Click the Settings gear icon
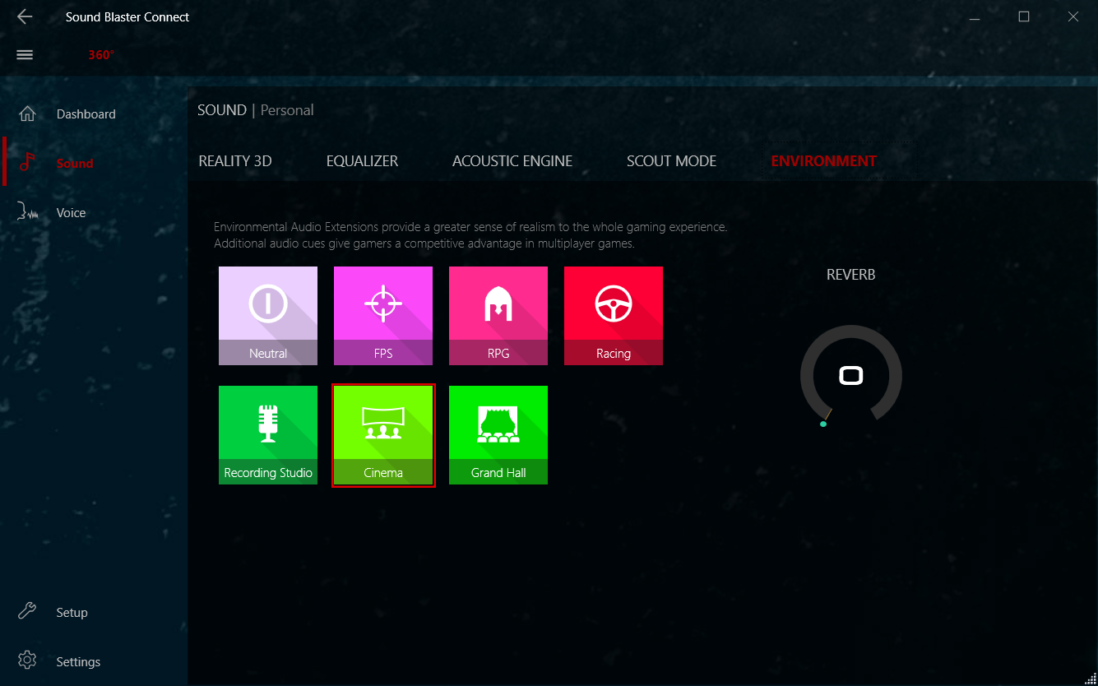The image size is (1098, 686). pyautogui.click(x=27, y=661)
